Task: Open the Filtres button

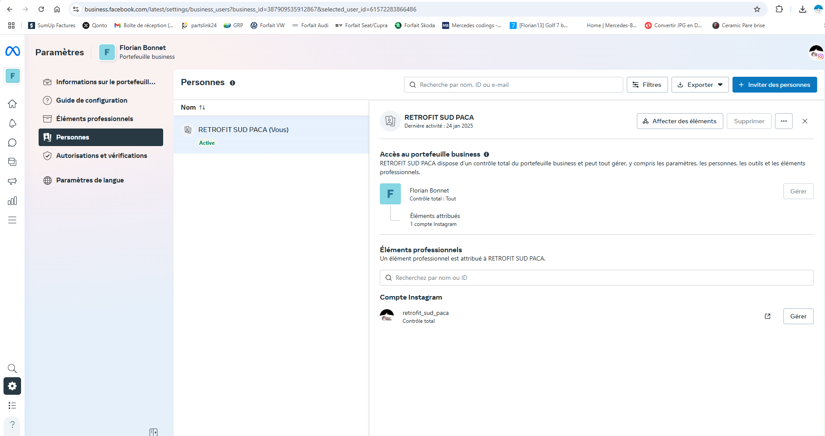Action: (647, 85)
